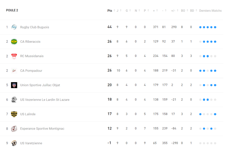Click the CA Pompadour team logo
This screenshot has height=157, width=229.
(x=14, y=71)
